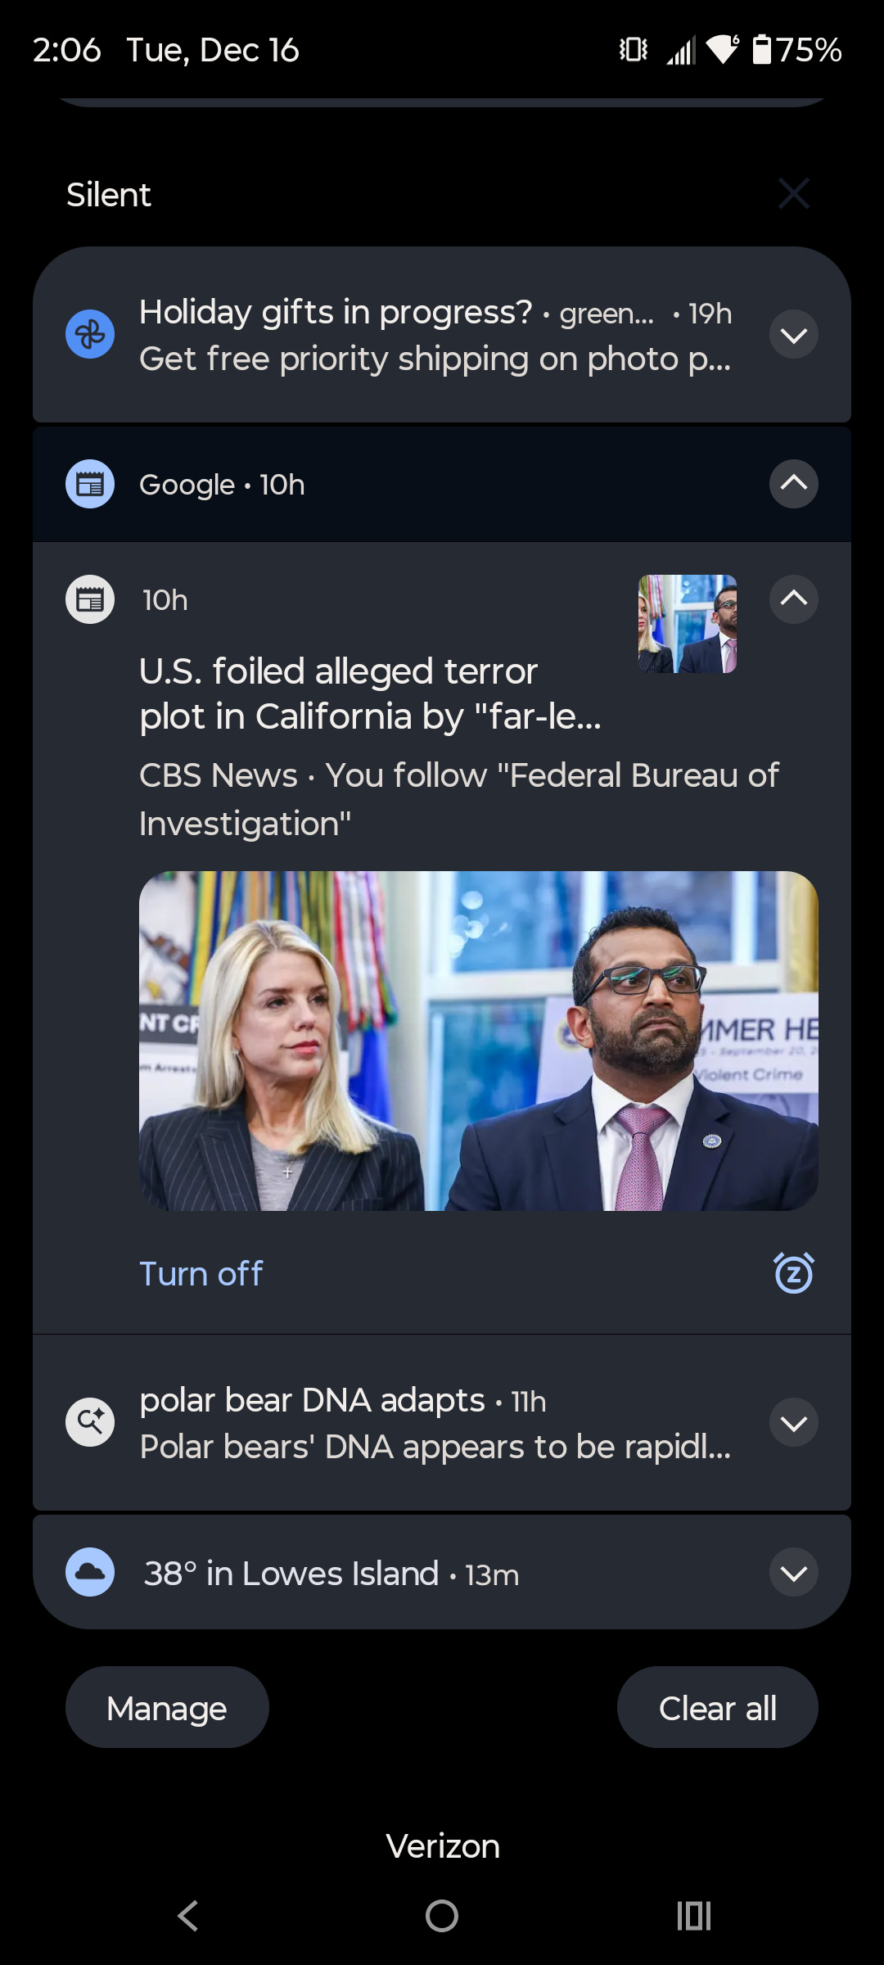
Task: Tap the Google Photos pinwheel icon
Action: pyautogui.click(x=90, y=334)
